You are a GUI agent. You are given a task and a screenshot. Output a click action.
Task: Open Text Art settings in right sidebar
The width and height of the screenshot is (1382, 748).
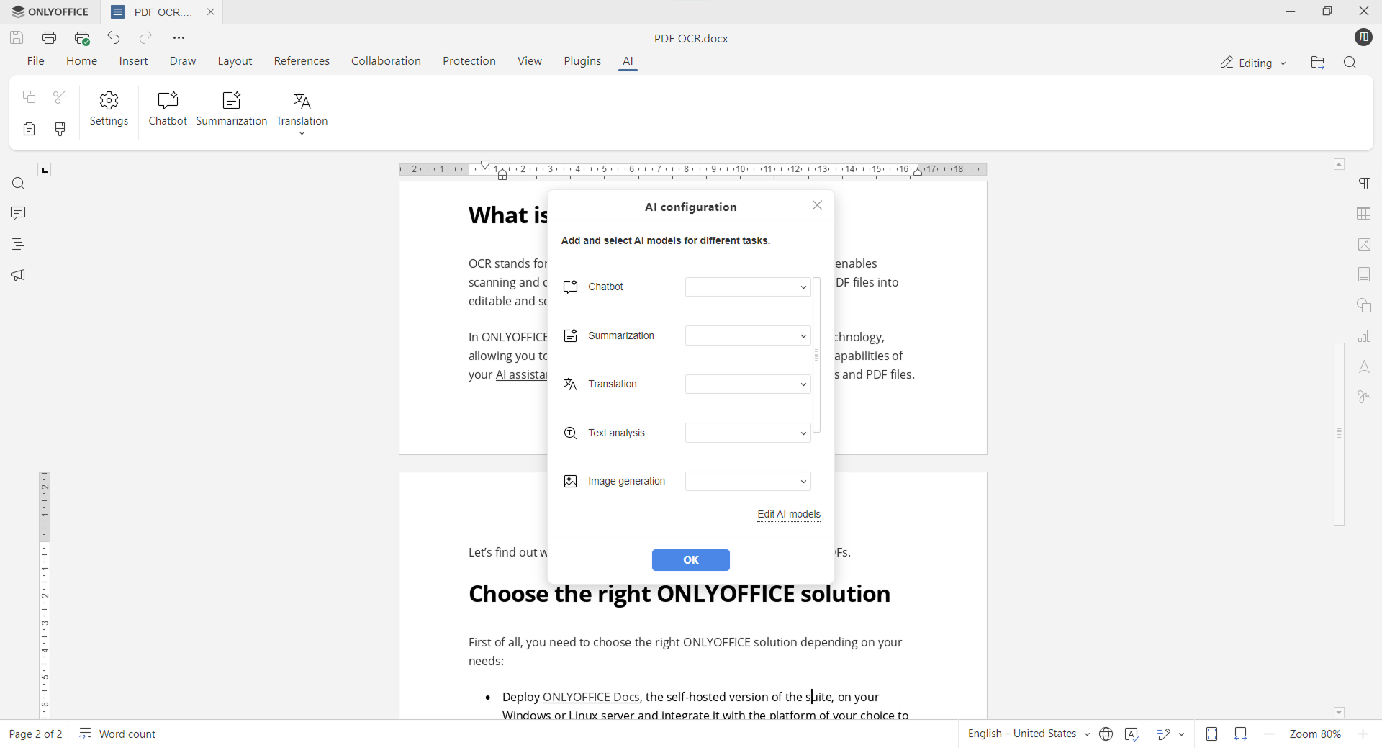coord(1365,367)
